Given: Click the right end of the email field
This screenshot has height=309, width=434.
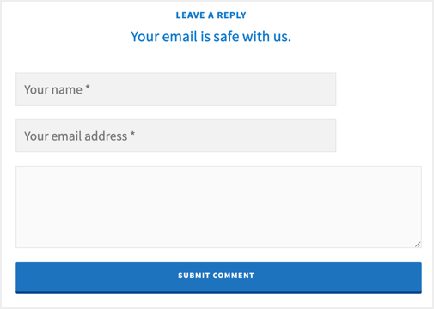Looking at the screenshot, I should (x=327, y=136).
